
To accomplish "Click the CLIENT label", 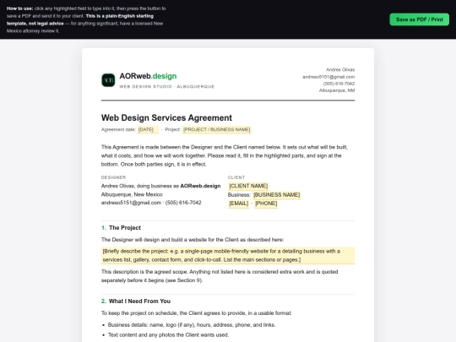I will (236, 177).
